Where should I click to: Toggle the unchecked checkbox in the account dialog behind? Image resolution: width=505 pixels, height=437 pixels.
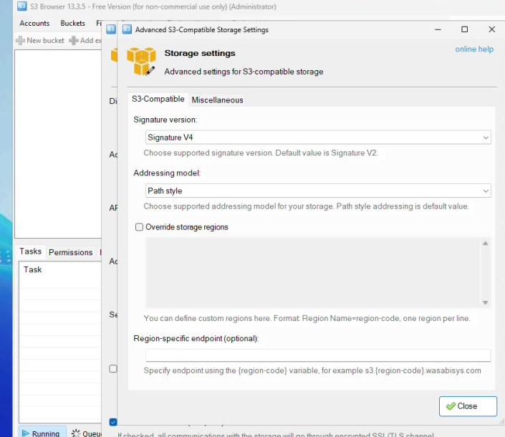tap(113, 368)
